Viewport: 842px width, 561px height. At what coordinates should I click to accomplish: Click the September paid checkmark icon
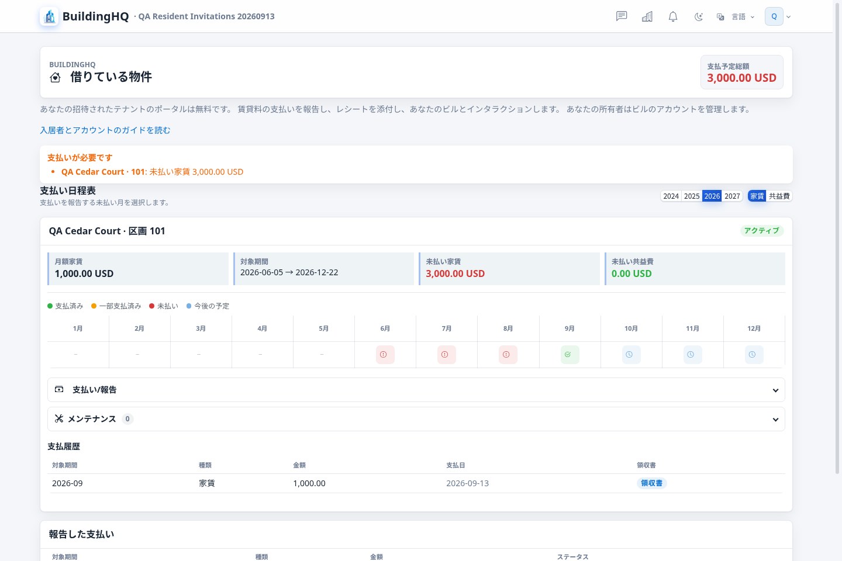570,355
